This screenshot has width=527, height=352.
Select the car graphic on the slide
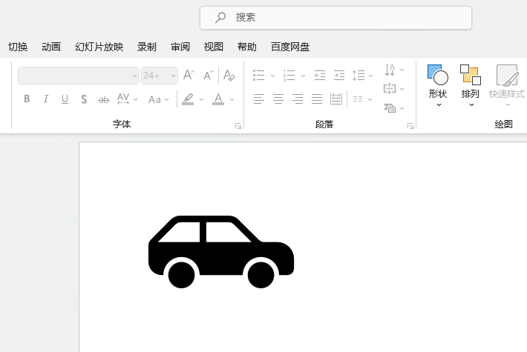tap(221, 252)
